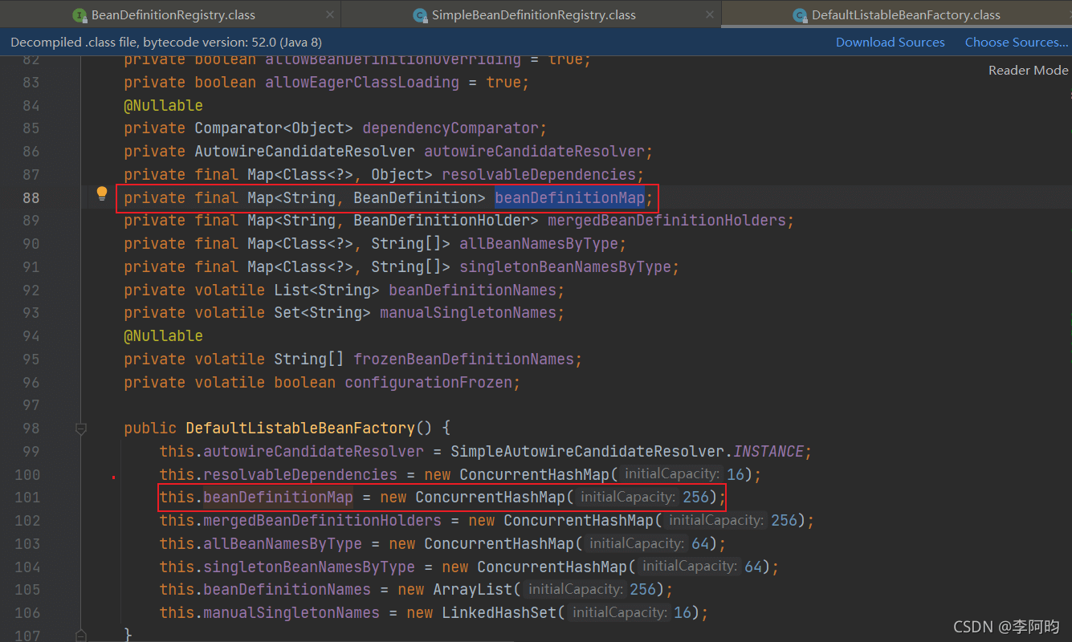This screenshot has height=642, width=1072.
Task: Click dependencyComparator field on line 85
Action: [450, 128]
